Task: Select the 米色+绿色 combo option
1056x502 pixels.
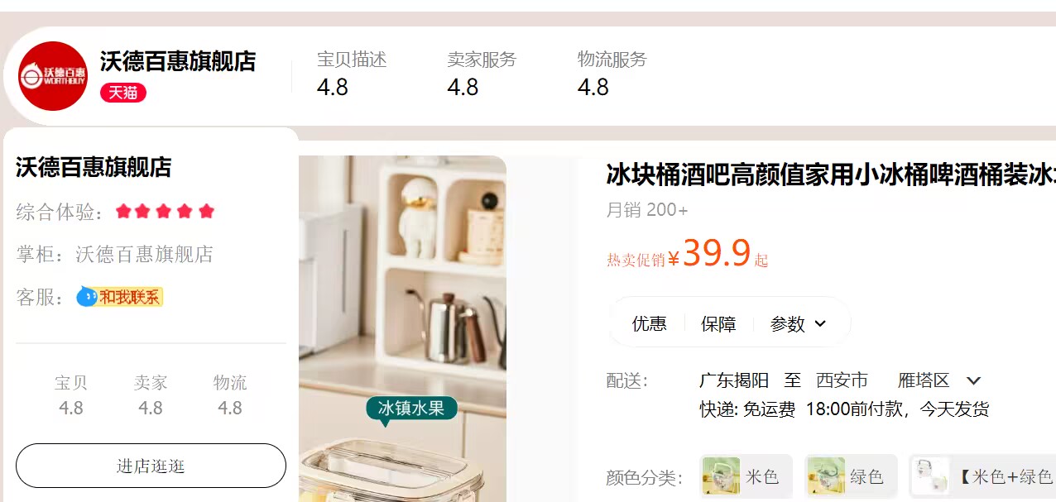Action: (982, 476)
